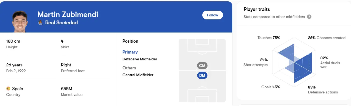Click the Follow button

tap(212, 15)
